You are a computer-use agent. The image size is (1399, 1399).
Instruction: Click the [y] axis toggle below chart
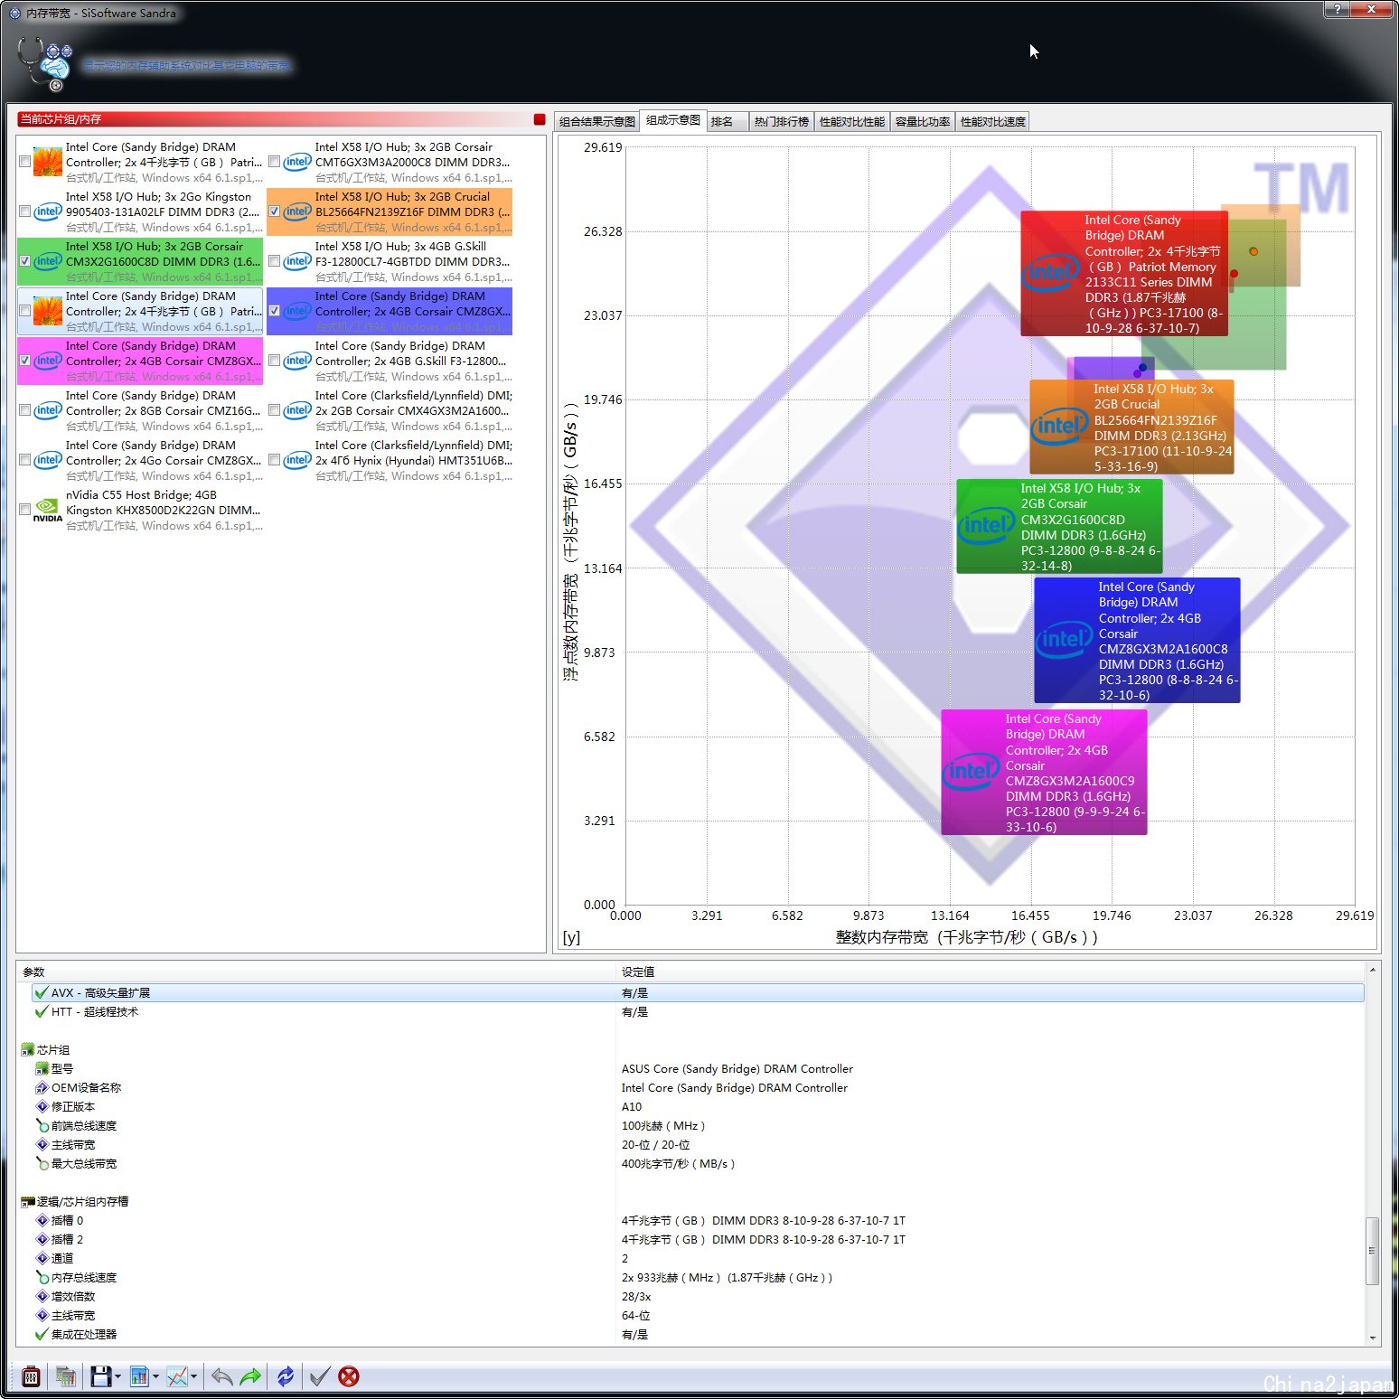coord(571,938)
